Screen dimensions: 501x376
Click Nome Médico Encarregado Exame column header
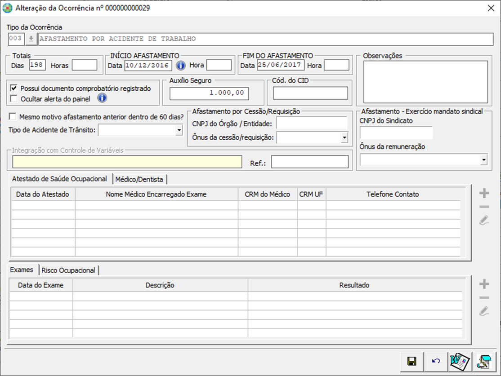coord(156,194)
